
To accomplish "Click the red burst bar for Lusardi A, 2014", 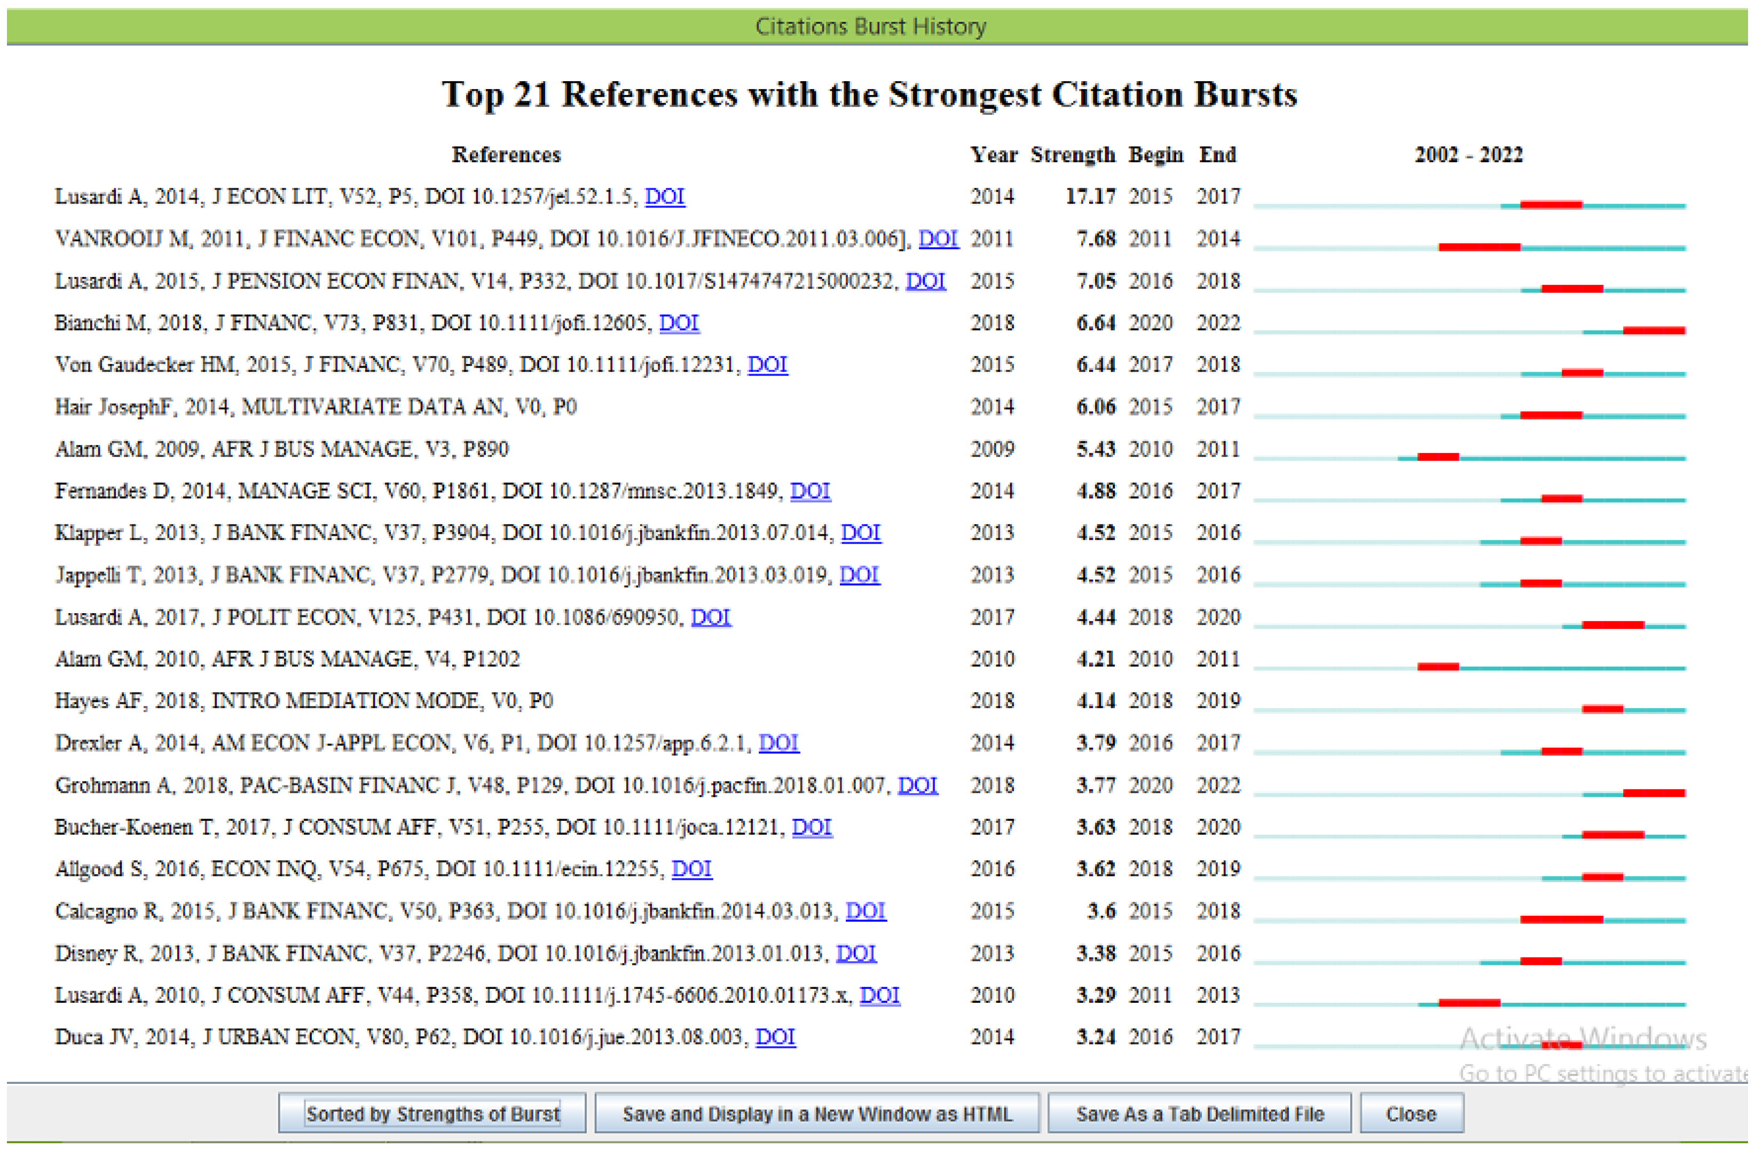I will pos(1551,205).
